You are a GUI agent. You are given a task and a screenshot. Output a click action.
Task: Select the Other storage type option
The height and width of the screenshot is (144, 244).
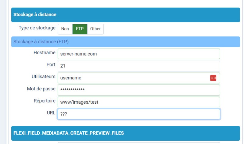95,29
